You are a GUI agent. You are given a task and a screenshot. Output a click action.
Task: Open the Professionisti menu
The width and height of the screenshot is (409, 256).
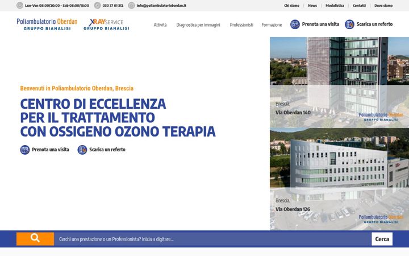pos(241,25)
